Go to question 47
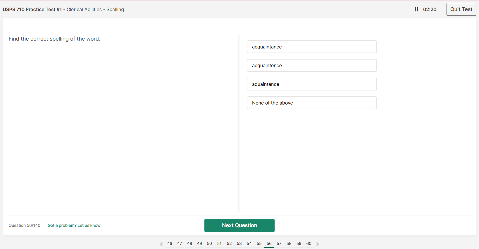 pos(180,243)
